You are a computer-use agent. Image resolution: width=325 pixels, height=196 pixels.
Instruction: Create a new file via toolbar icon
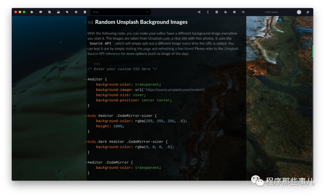tap(50, 12)
